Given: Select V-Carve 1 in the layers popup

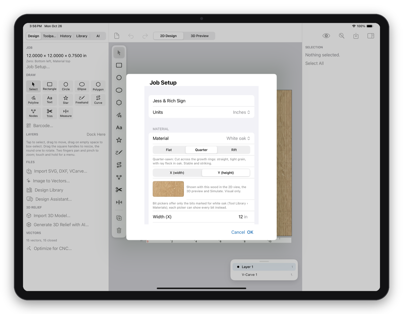Looking at the screenshot, I should click(264, 275).
